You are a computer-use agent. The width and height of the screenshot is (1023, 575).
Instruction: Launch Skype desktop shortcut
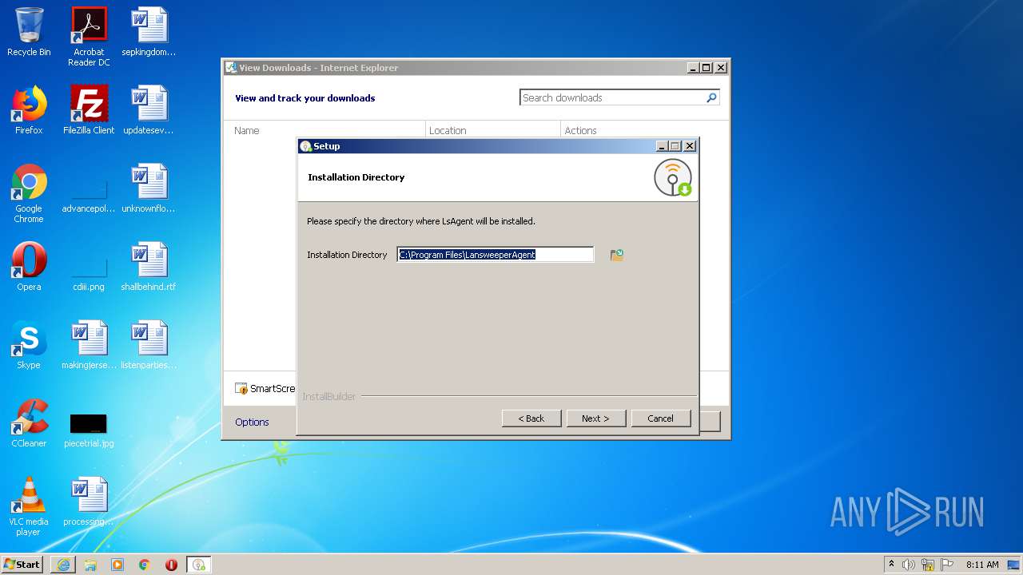pos(29,345)
